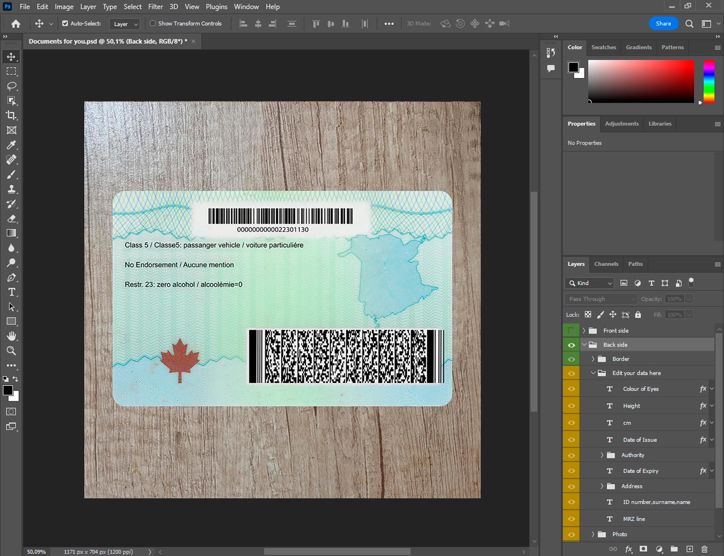This screenshot has height=556, width=724.
Task: Expand the Front side layer group
Action: coord(584,331)
